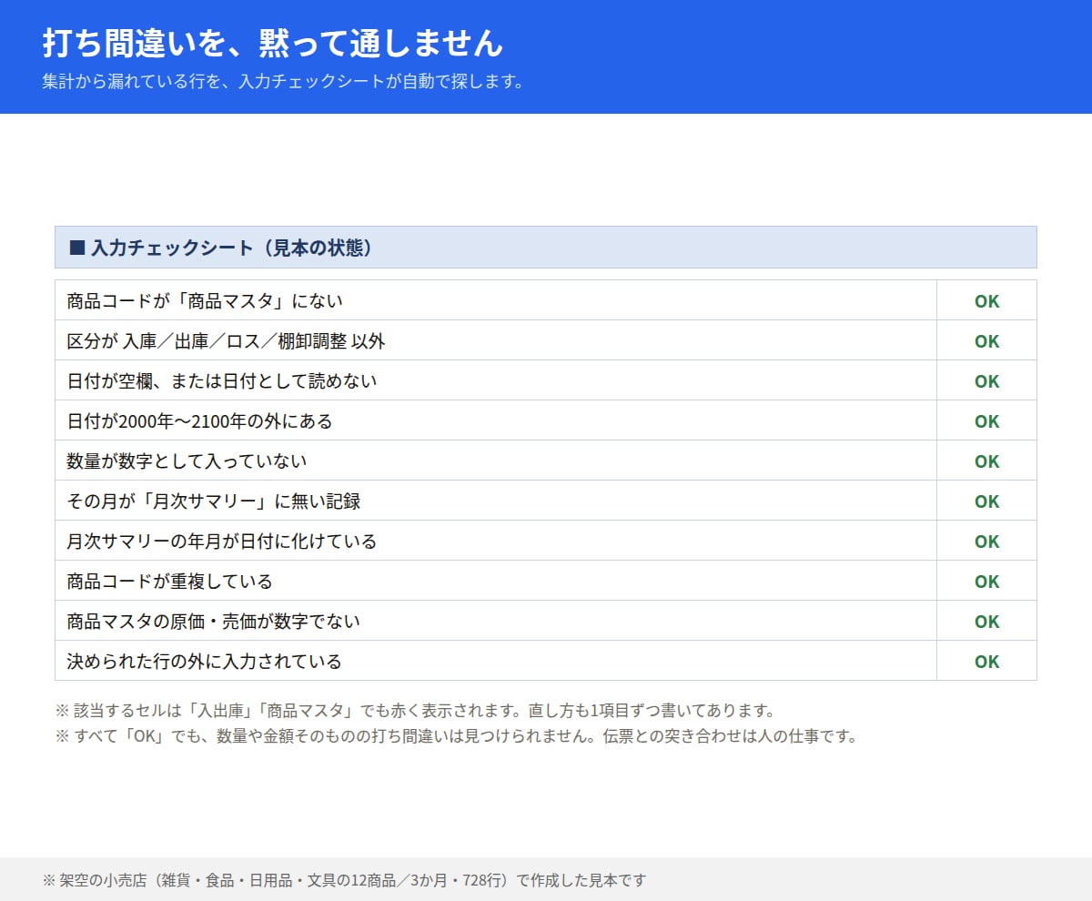1092x901 pixels.
Task: Click OK status for 商品コードが「商品マスタ」にない
Action: pyautogui.click(x=986, y=301)
